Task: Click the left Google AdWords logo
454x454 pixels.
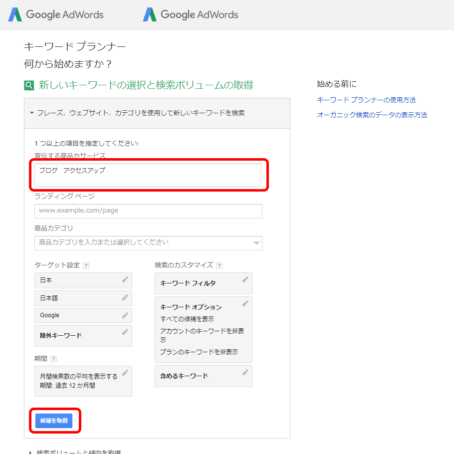Action: (55, 14)
